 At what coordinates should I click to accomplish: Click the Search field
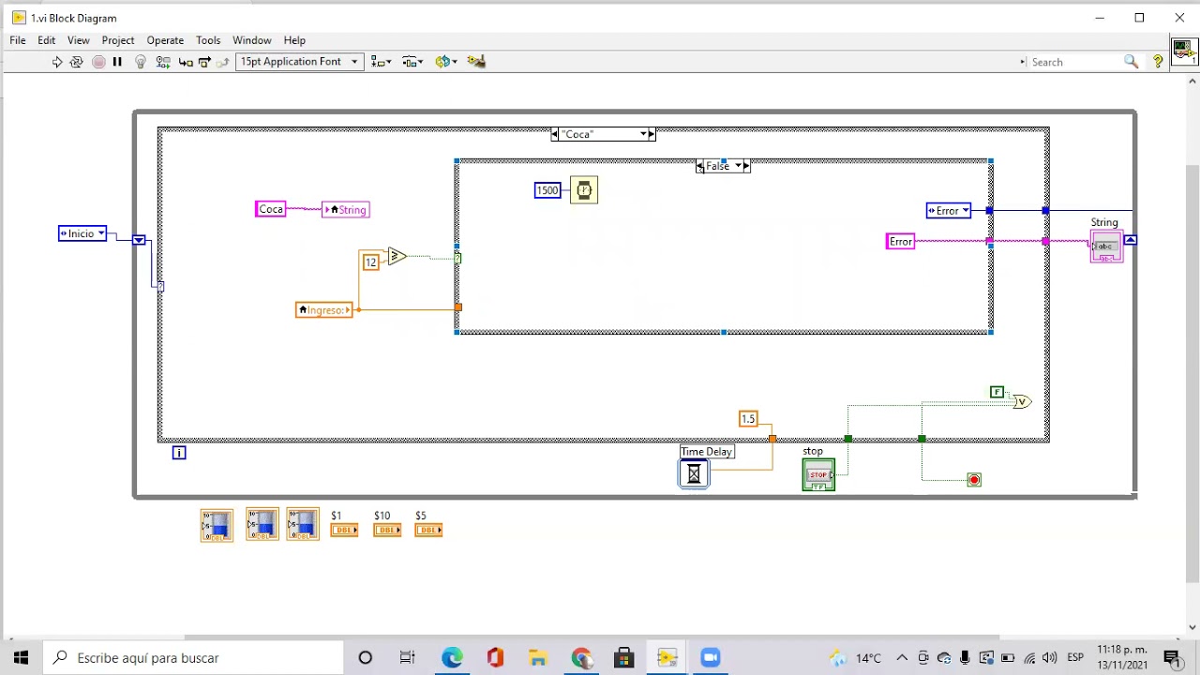pos(1074,62)
